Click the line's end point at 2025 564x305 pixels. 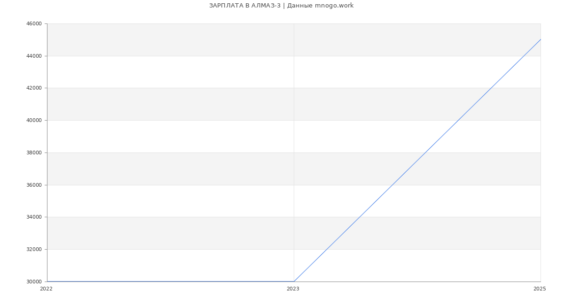coord(540,39)
